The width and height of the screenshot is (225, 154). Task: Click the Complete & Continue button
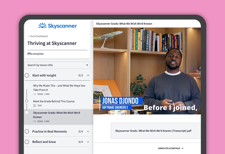tap(171, 148)
